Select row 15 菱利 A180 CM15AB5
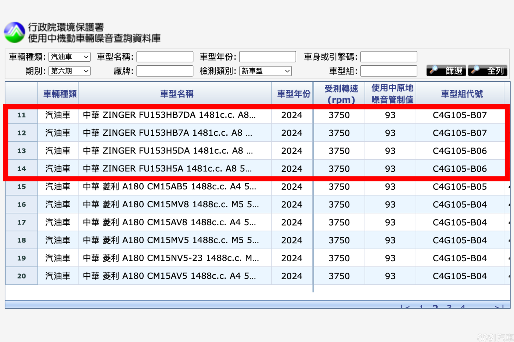The width and height of the screenshot is (514, 342). [x=169, y=186]
